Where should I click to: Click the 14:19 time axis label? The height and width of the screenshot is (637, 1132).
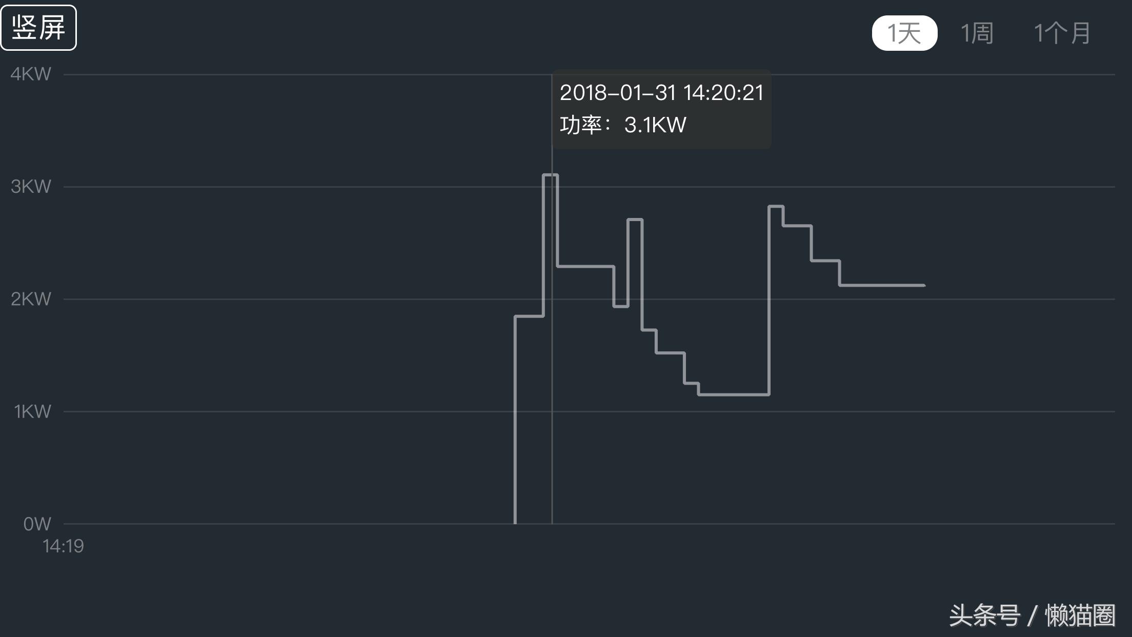click(x=63, y=546)
